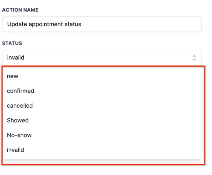Pick the 'cancelled' status option
Image resolution: width=212 pixels, height=175 pixels.
click(x=20, y=106)
